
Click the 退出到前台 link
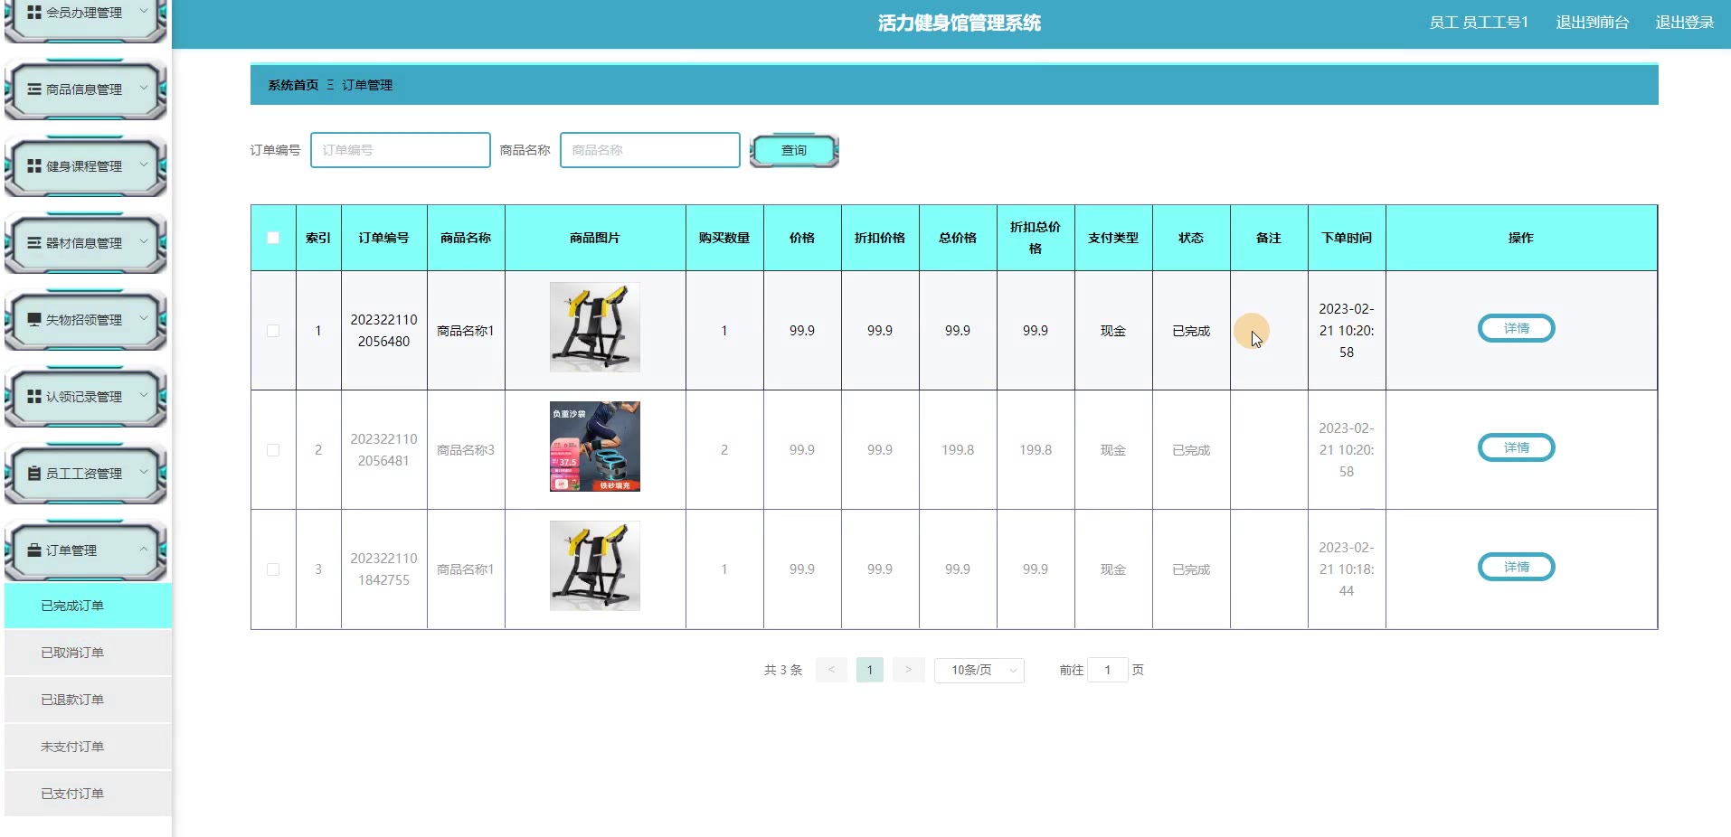point(1592,23)
